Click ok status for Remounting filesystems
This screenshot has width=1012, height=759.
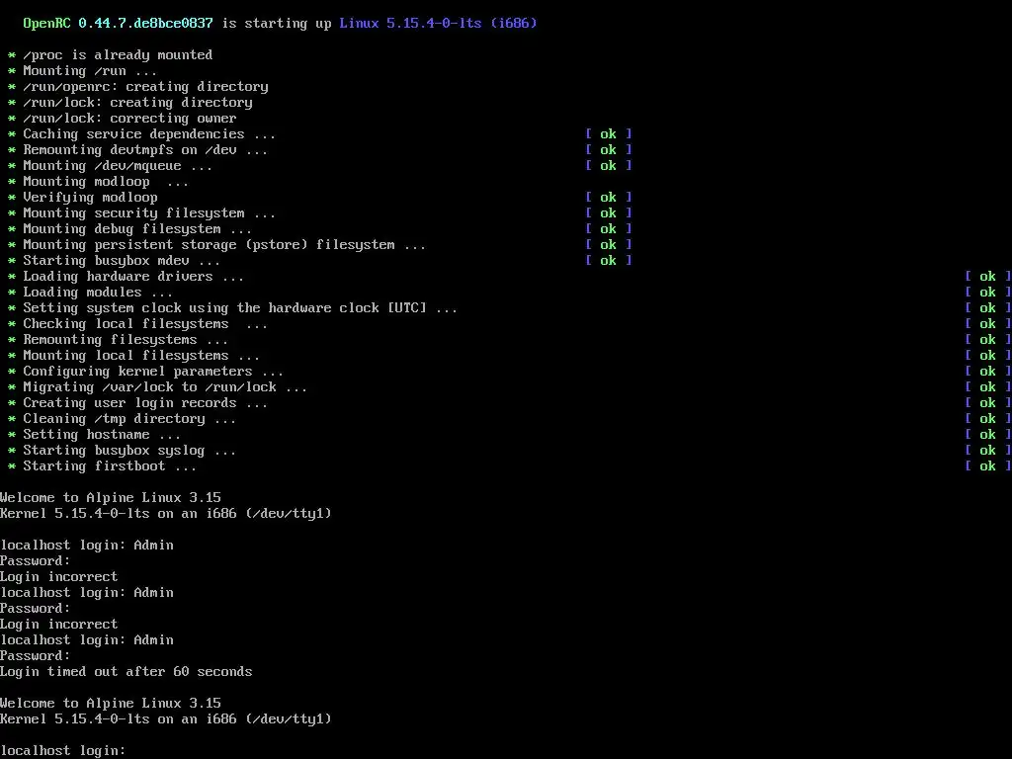point(988,340)
